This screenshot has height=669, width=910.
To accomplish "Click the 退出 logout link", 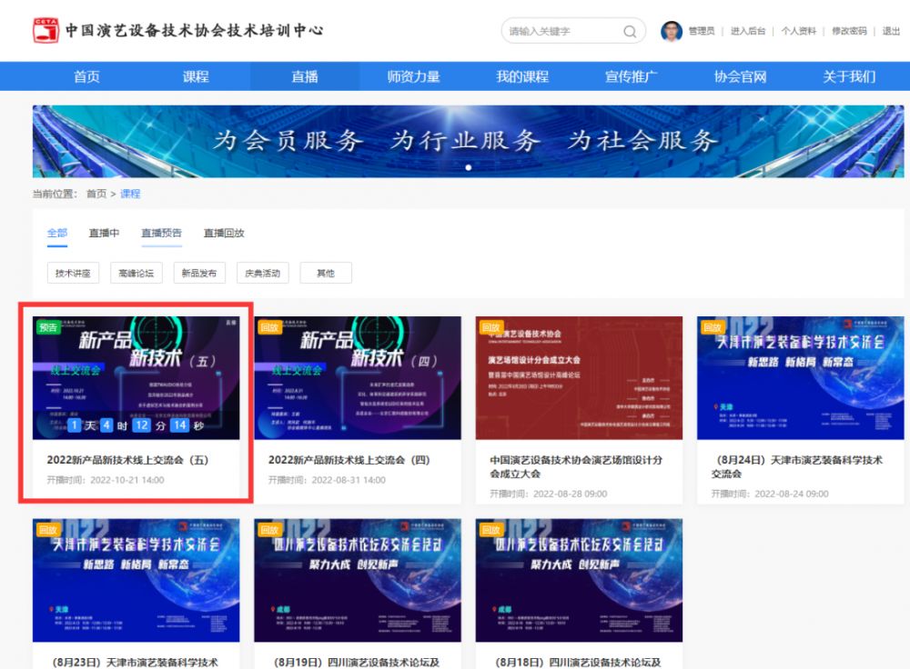I will tap(891, 31).
